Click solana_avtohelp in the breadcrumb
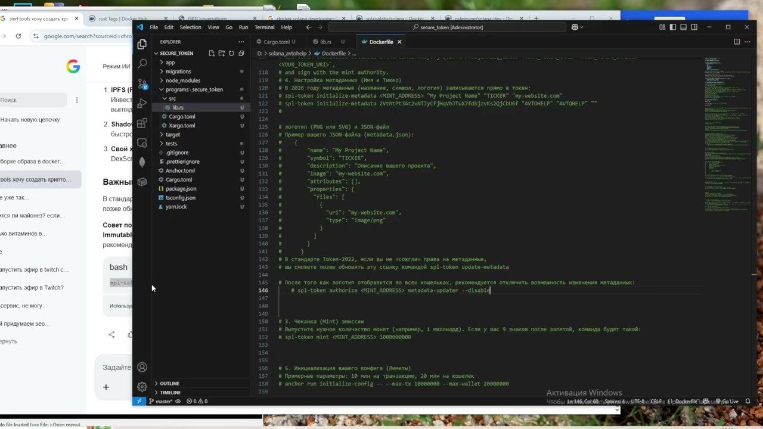Viewport: 763px width, 429px height. pyautogui.click(x=287, y=53)
